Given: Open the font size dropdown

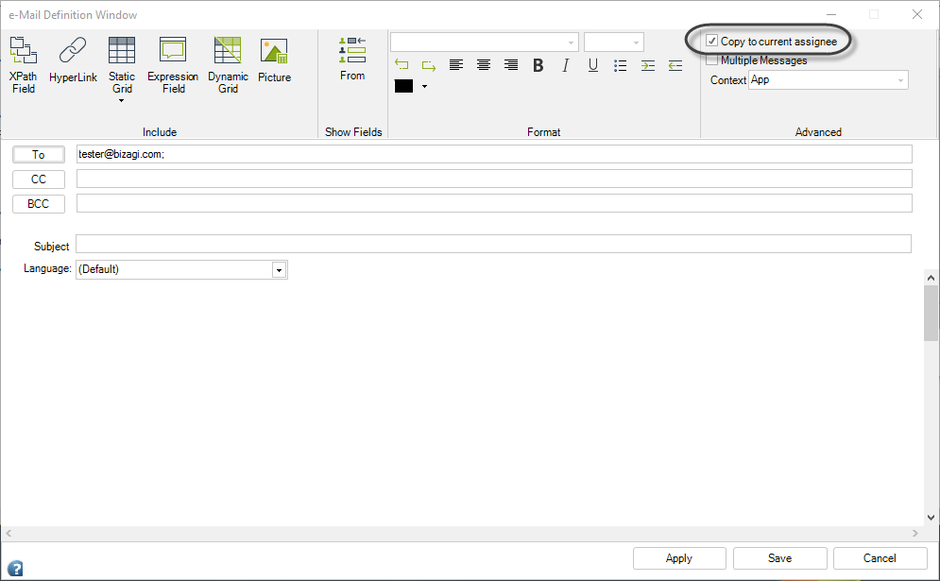Looking at the screenshot, I should tap(636, 42).
